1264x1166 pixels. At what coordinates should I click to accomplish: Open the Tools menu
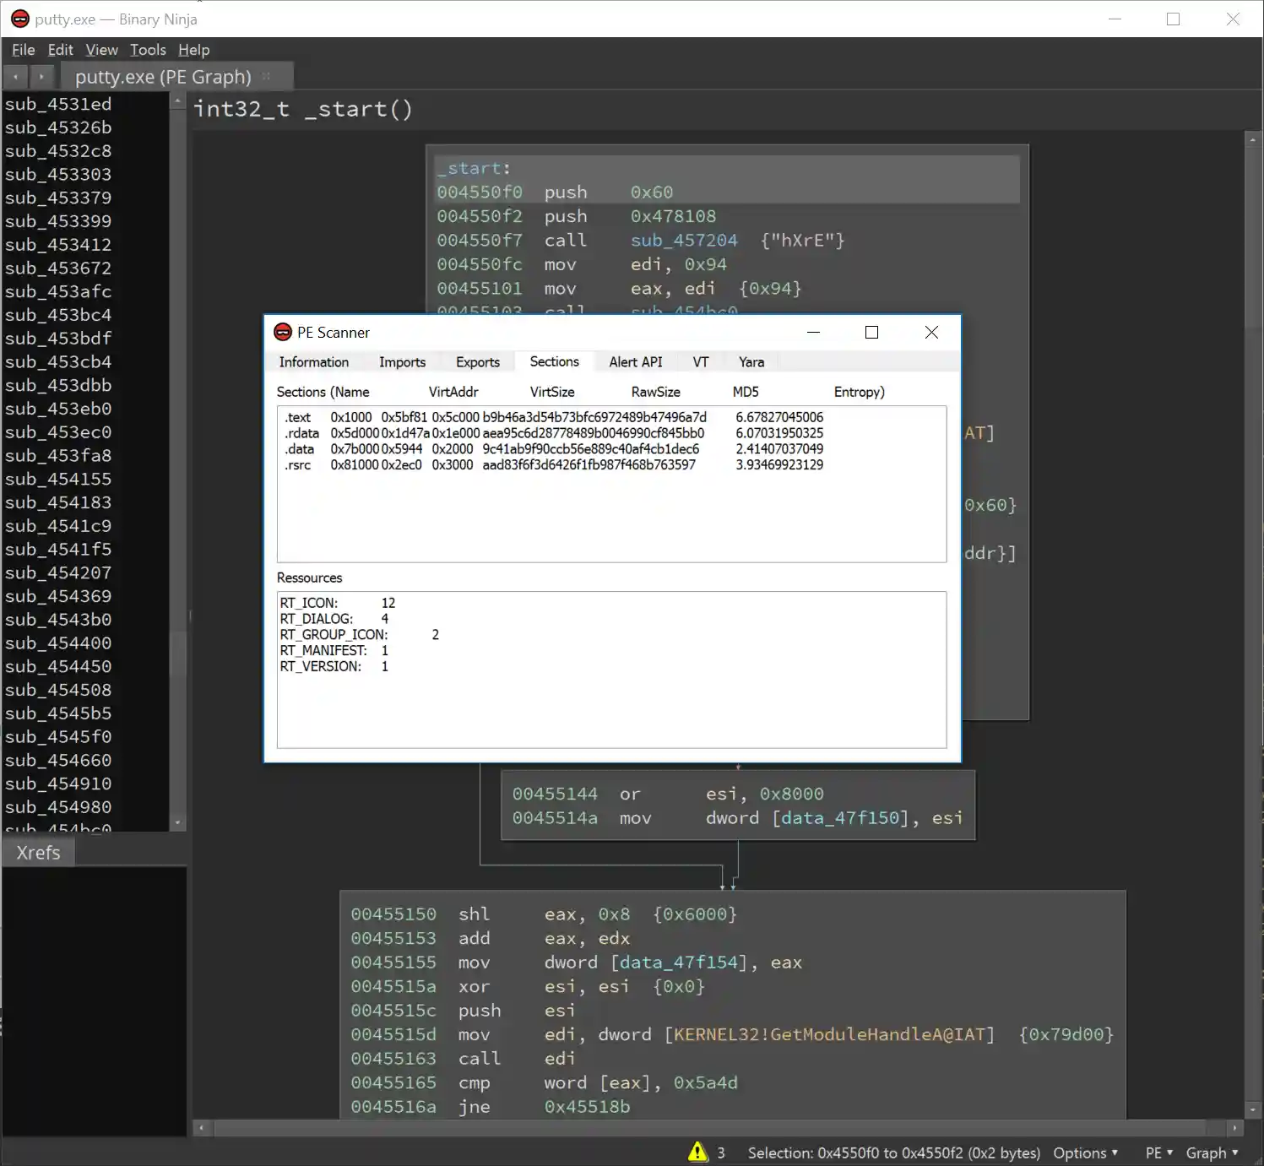[148, 50]
